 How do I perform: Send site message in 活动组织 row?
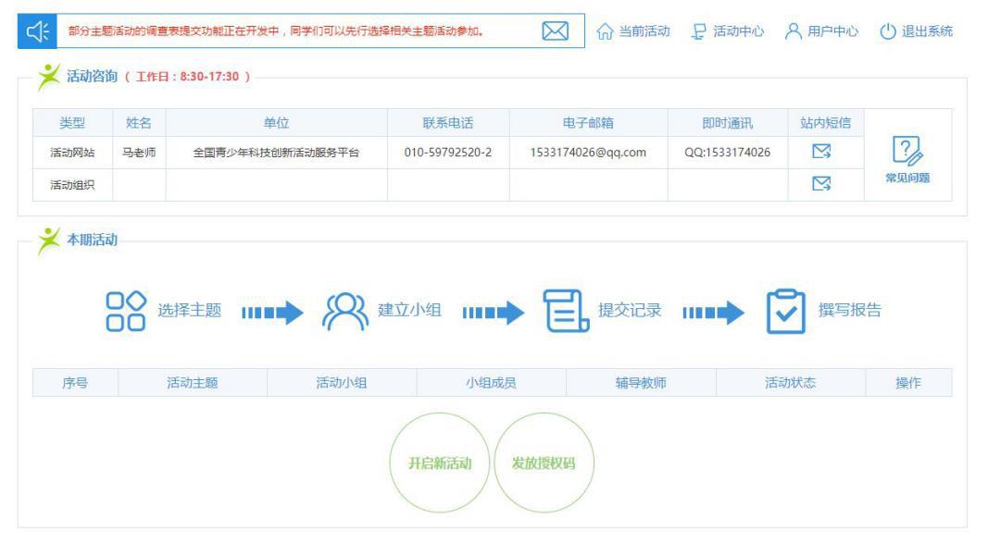tap(821, 184)
